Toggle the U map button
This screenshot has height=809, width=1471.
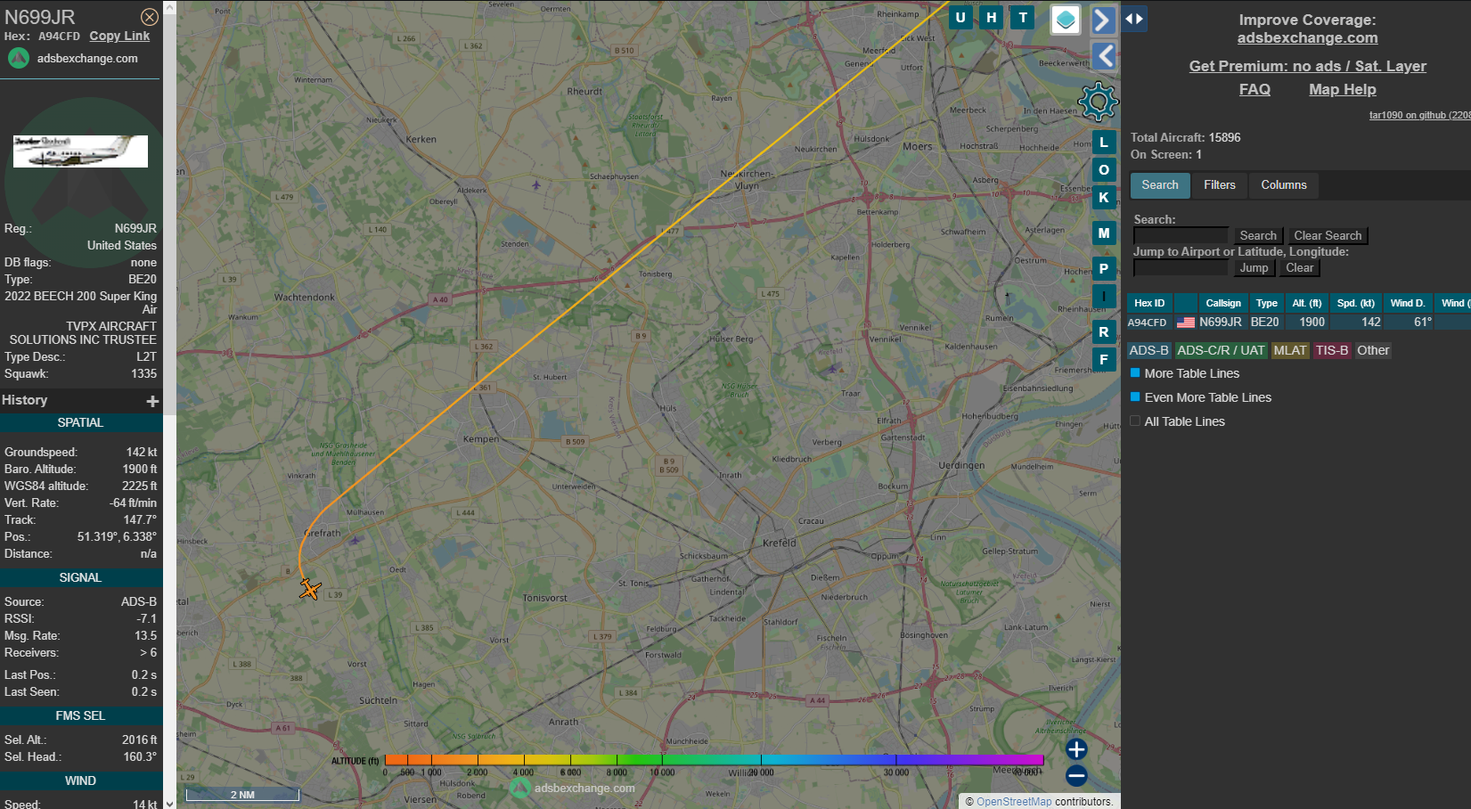coord(960,17)
